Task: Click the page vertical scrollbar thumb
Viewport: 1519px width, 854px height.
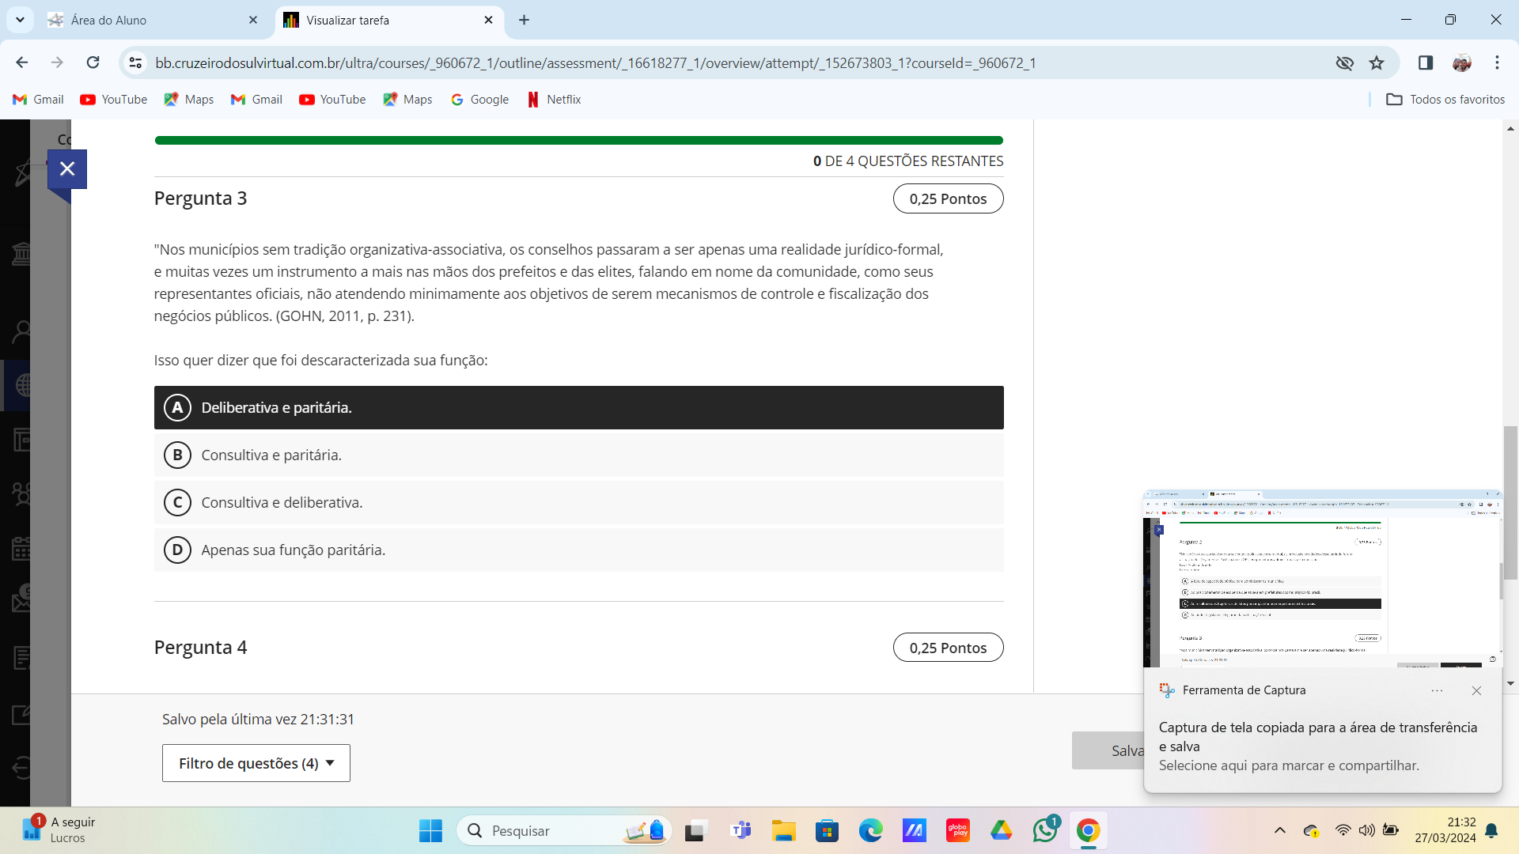Action: 1510,503
